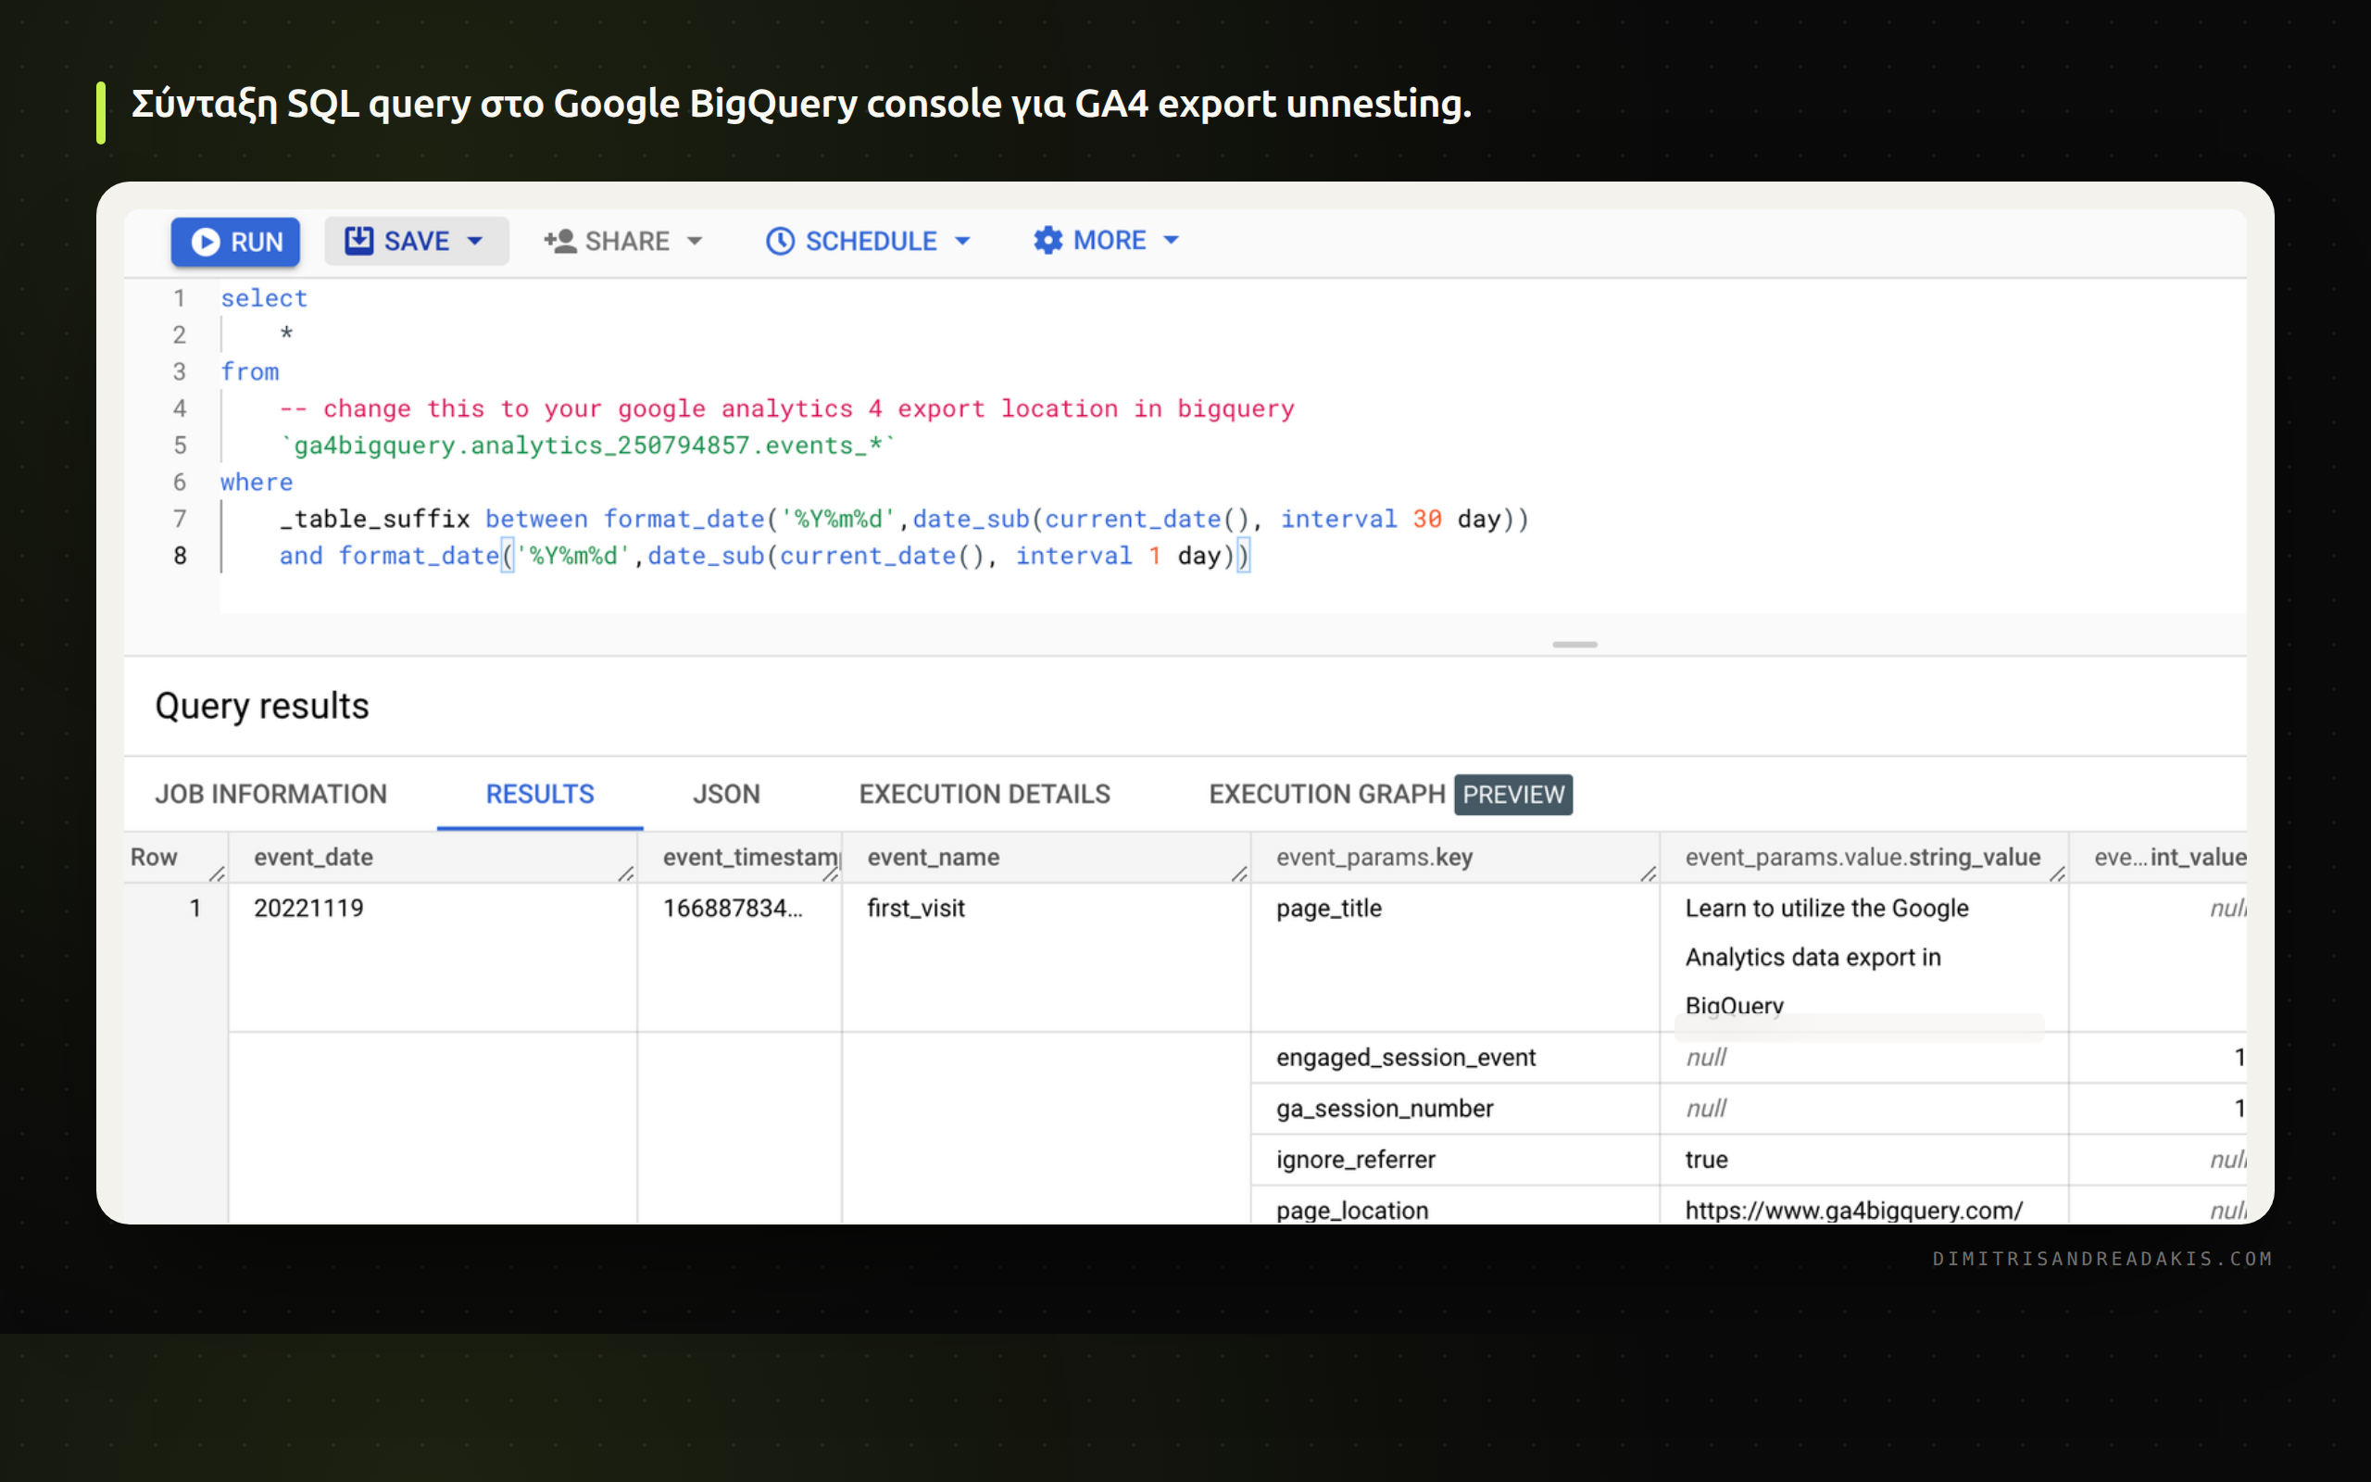Click the SAVE disk icon
2371x1482 pixels.
(358, 240)
